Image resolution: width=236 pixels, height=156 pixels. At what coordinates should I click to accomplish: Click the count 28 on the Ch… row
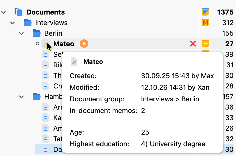click(x=229, y=86)
